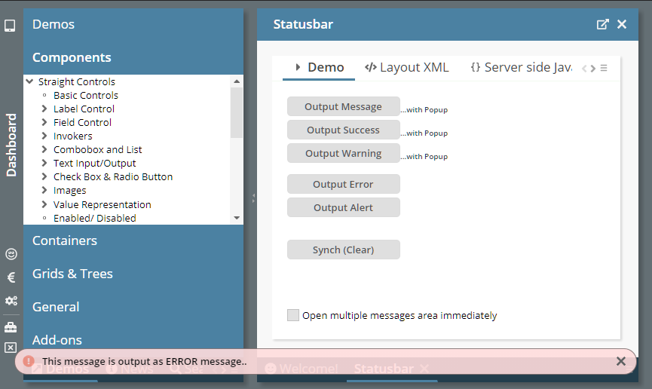
Task: Enable Open multiple messages area immediately
Action: click(x=293, y=315)
